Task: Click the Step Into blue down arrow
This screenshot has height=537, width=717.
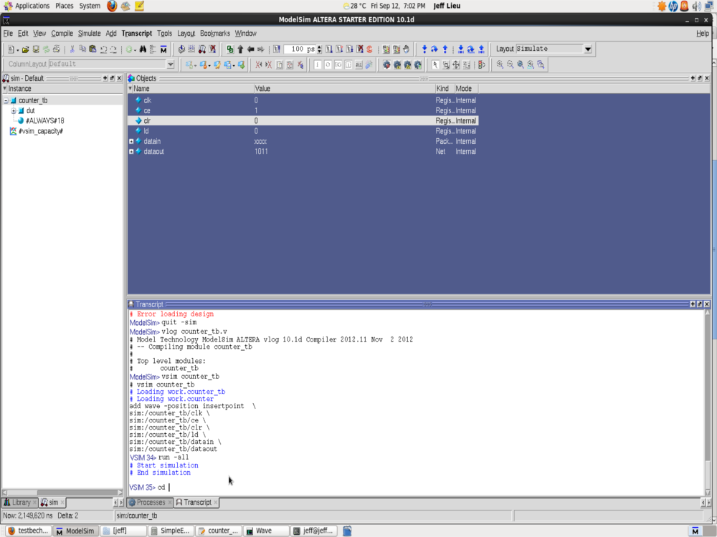Action: [x=424, y=49]
